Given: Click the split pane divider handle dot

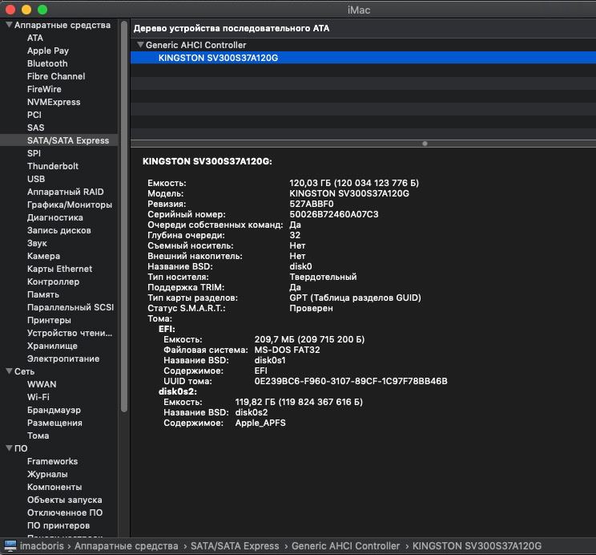Looking at the screenshot, I should pos(425,144).
